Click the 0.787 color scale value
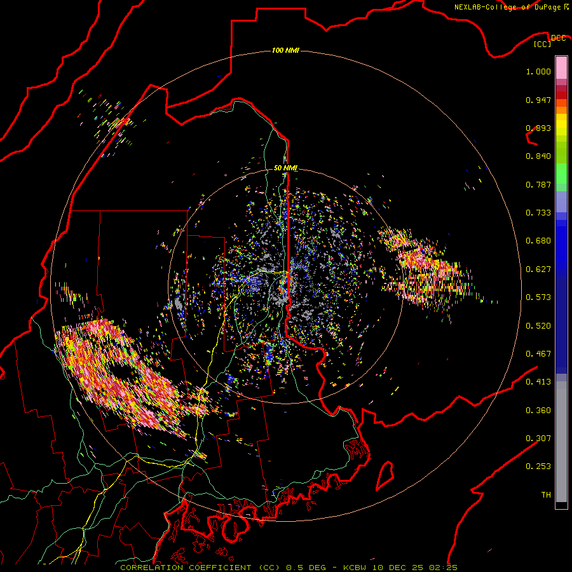This screenshot has height=572, width=572. (538, 184)
